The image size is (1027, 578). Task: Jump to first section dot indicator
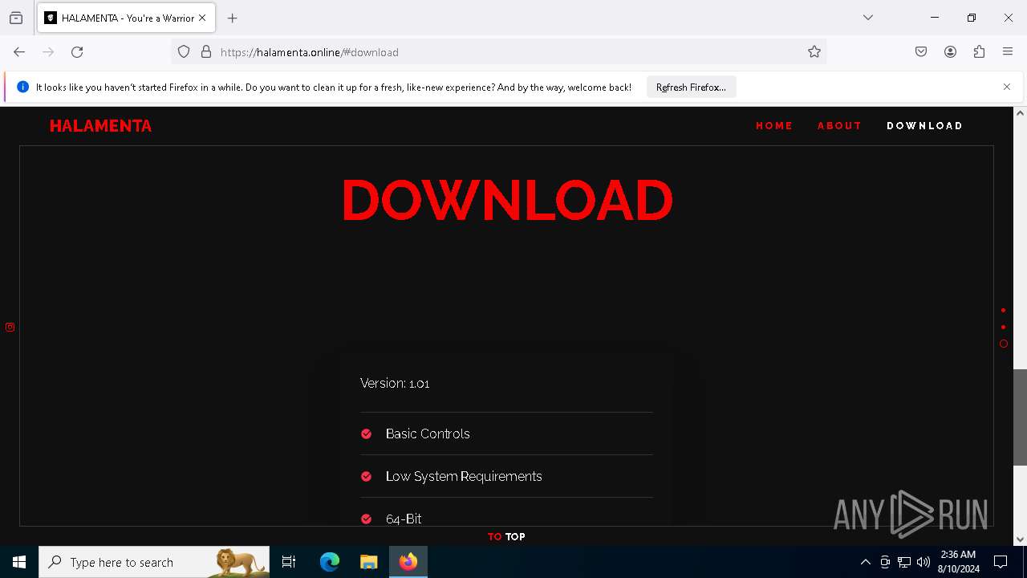(1003, 310)
